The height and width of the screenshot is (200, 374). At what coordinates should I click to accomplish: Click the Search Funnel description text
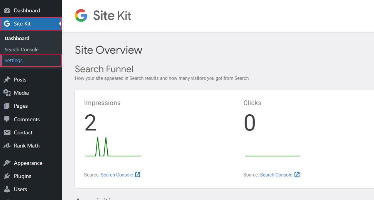pos(162,78)
